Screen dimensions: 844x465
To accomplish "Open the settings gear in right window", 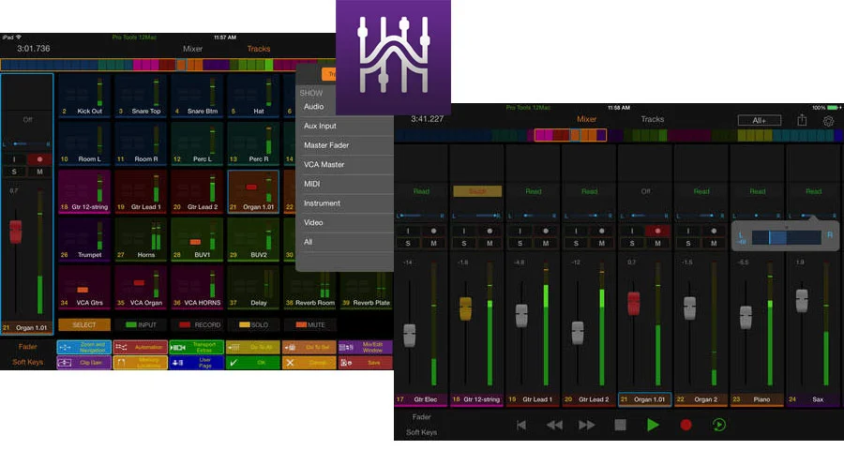I will 828,121.
